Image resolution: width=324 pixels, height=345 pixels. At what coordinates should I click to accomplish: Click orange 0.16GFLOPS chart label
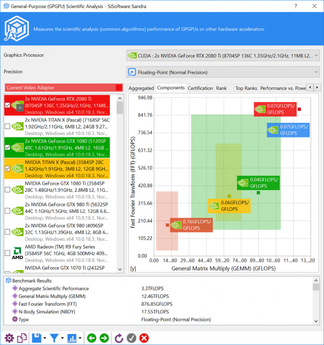click(x=191, y=225)
